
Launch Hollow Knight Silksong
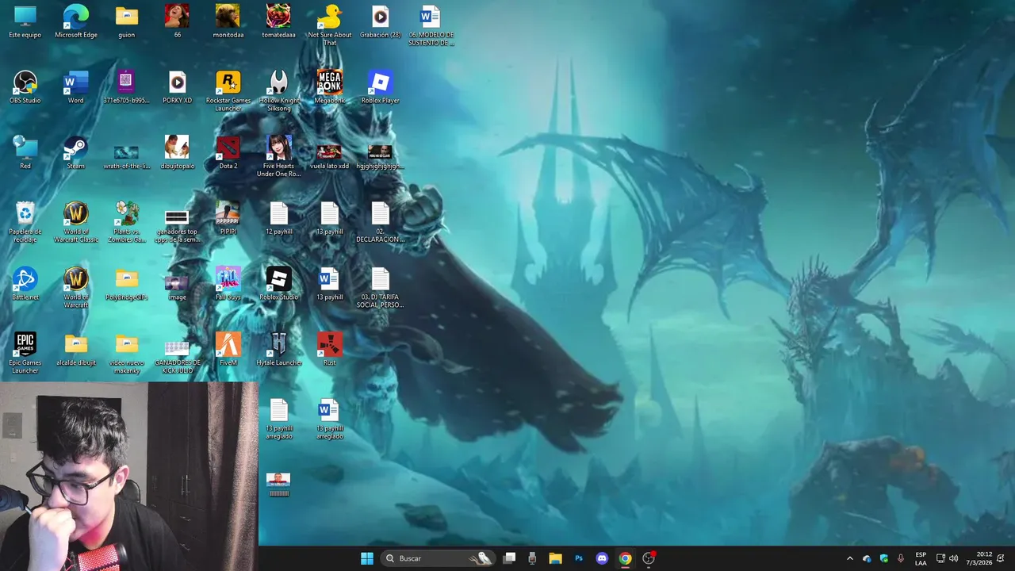tap(278, 90)
